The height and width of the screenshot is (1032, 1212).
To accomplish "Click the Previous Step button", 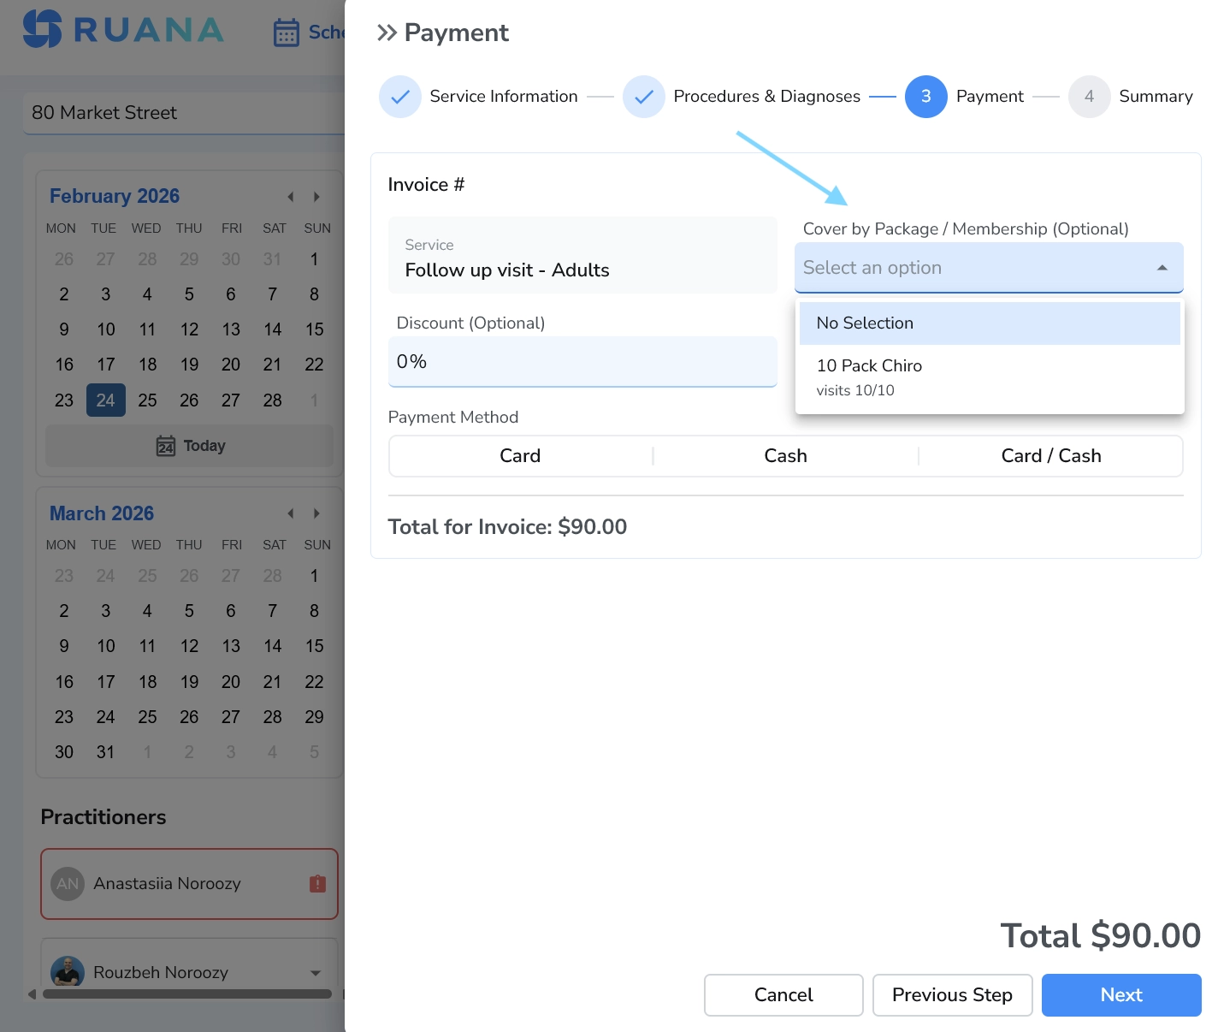I will pos(952,995).
